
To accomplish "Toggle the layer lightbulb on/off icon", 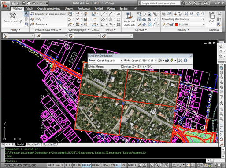I will coord(163,25).
